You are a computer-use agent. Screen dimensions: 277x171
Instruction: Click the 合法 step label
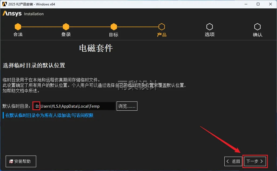(x=18, y=34)
